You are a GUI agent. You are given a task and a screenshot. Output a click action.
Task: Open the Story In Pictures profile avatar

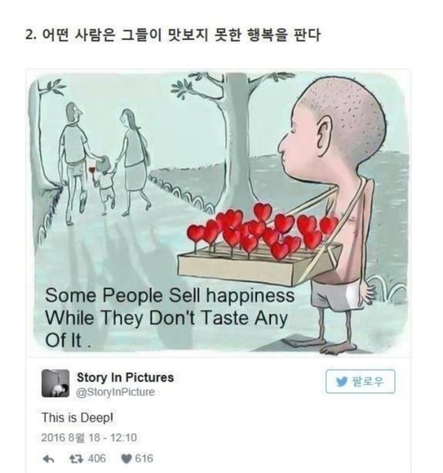pyautogui.click(x=55, y=383)
